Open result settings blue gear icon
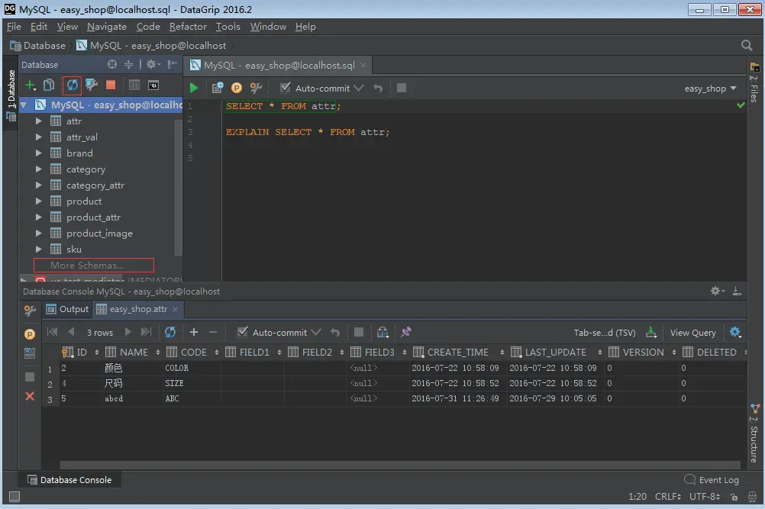Screen dimensions: 765x509 (735, 333)
